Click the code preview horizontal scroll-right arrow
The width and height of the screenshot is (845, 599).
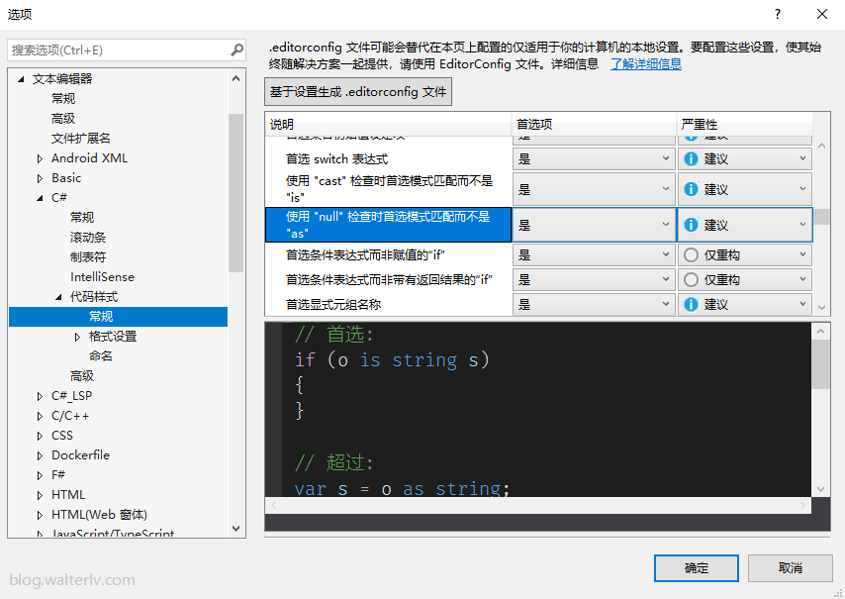[x=803, y=505]
